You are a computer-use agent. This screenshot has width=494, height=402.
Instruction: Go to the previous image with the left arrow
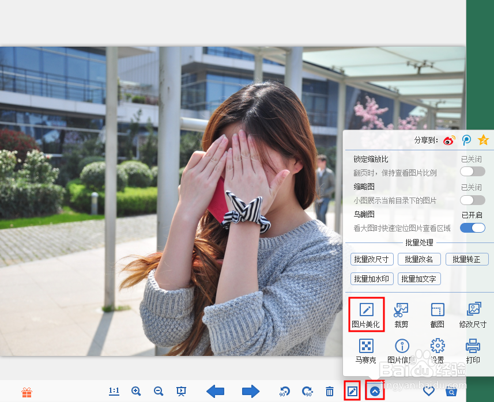215,391
